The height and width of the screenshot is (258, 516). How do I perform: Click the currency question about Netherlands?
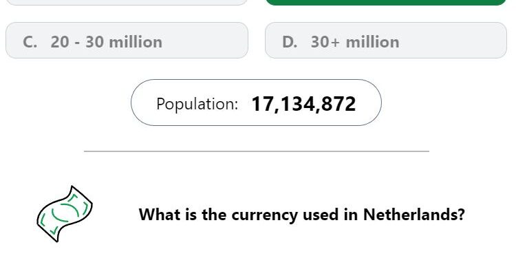pos(301,215)
